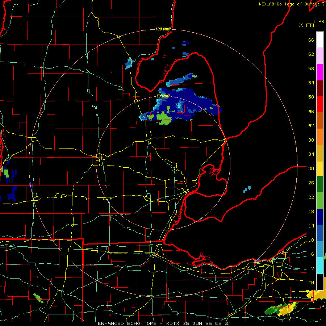Screen dimensions: 326x326
Task: Click the 66 value on the legend
Action: pyautogui.click(x=311, y=40)
